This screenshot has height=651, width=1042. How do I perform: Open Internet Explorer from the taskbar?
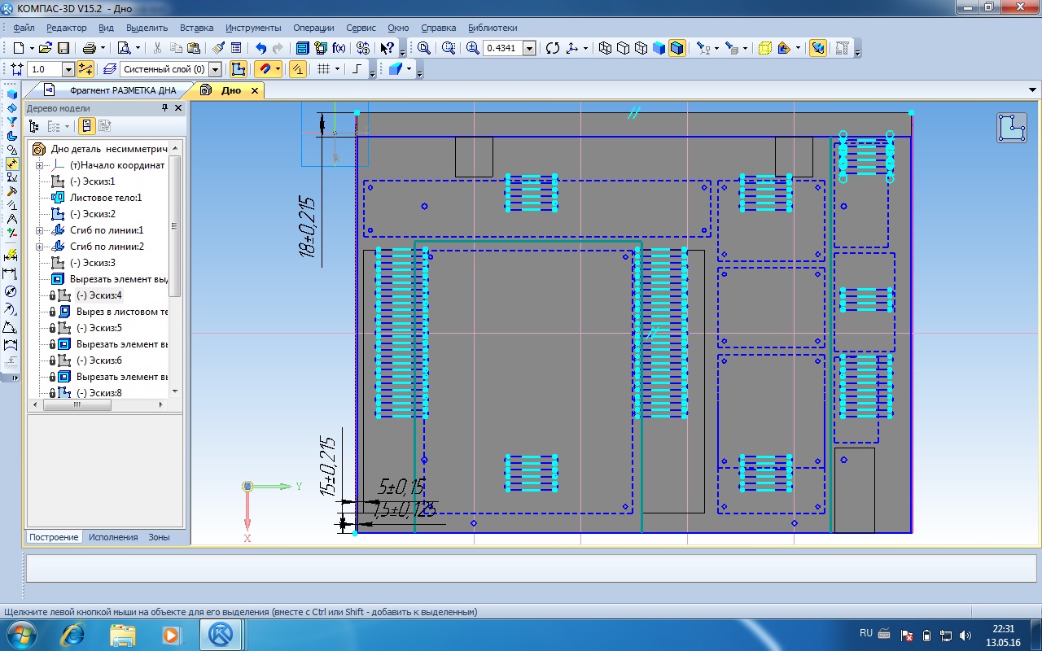point(72,634)
